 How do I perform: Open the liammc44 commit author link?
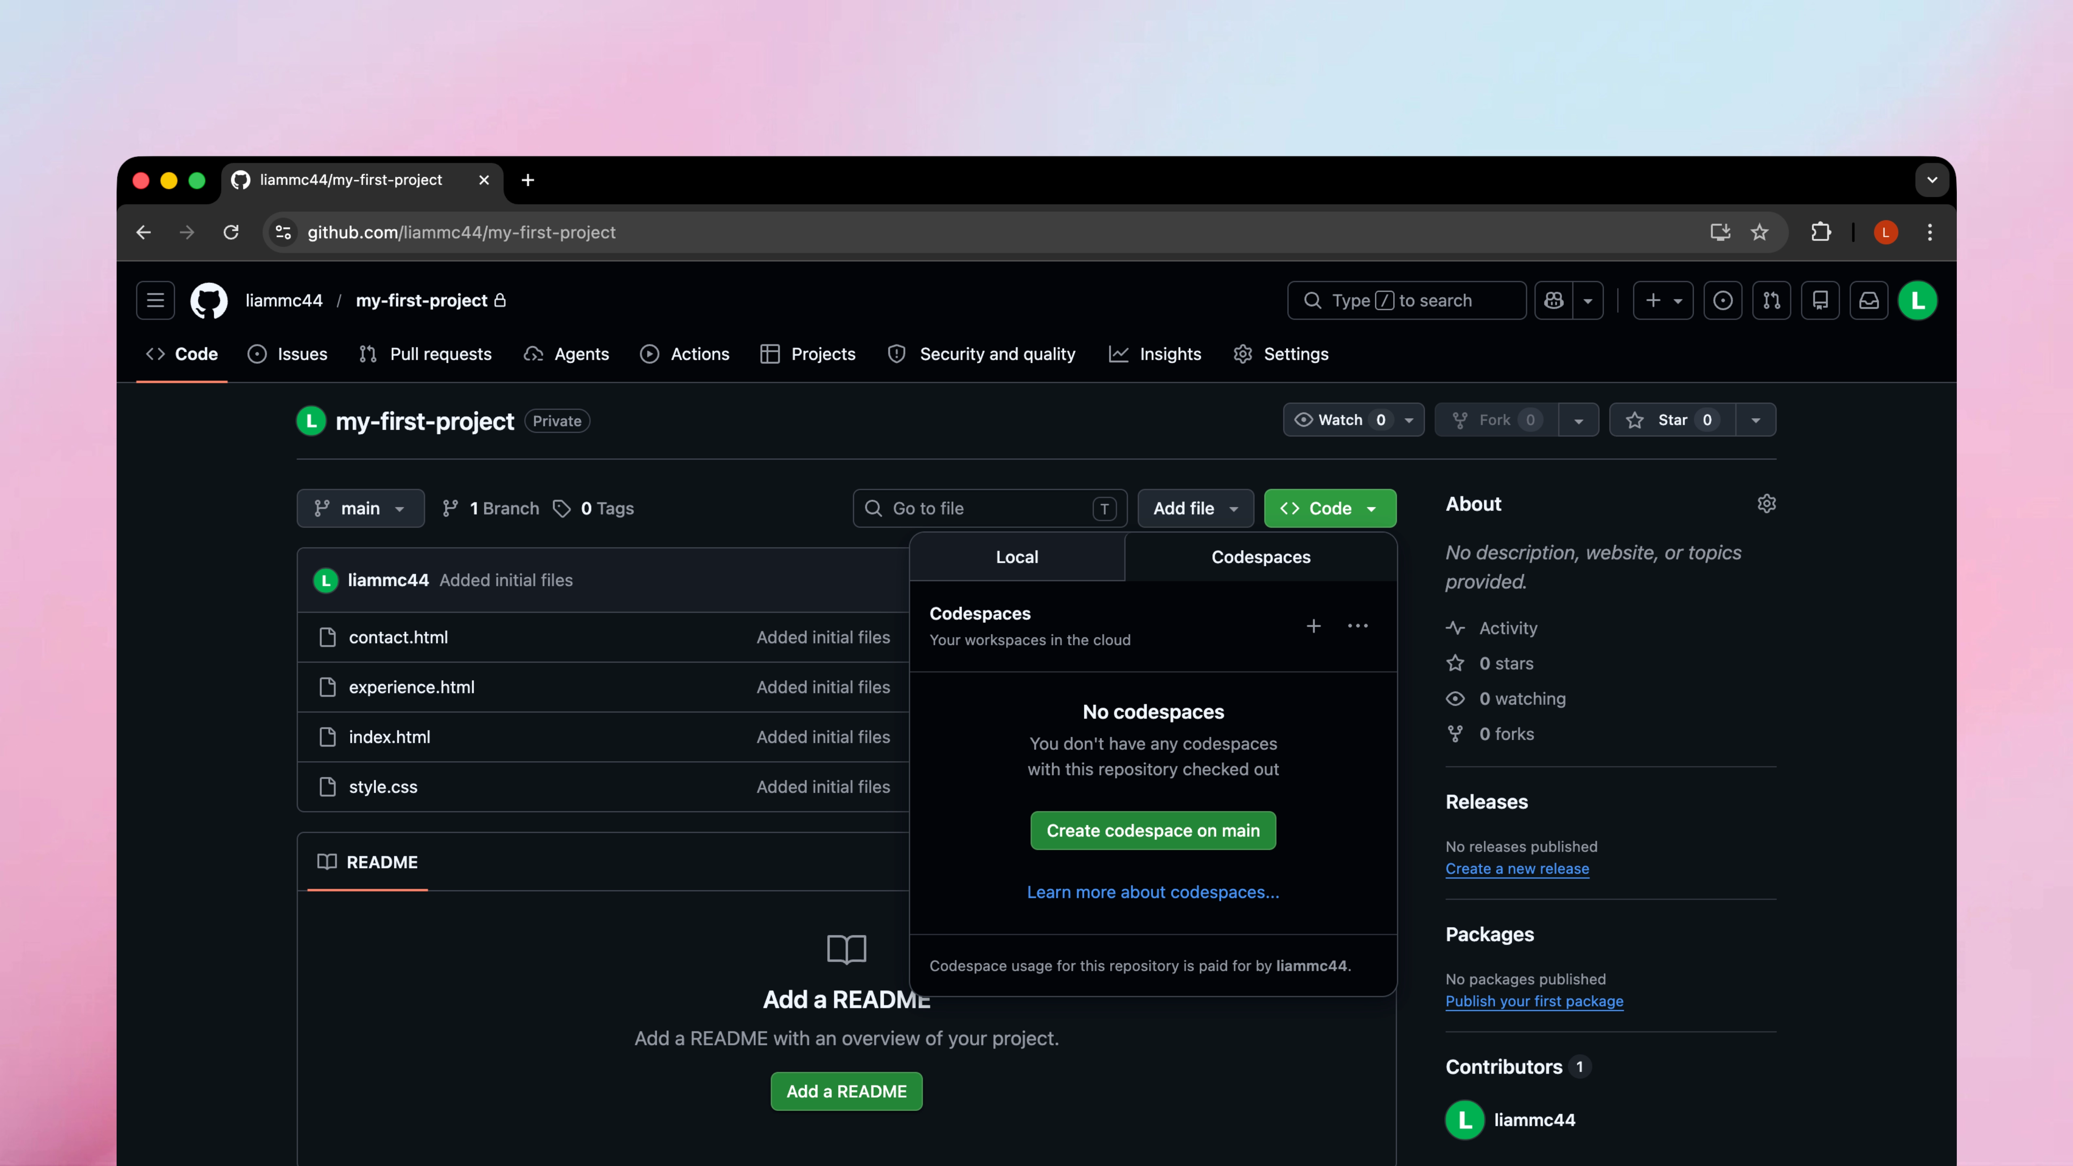pos(388,580)
